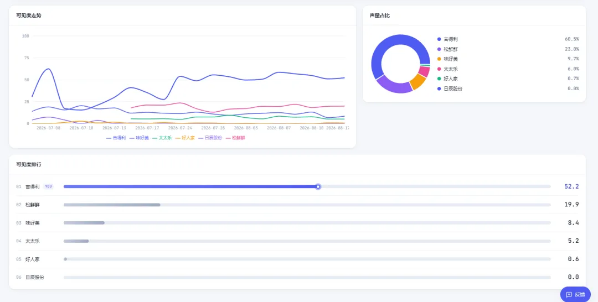Click 松鲜鲜 purple dot in donut legend

[439, 49]
